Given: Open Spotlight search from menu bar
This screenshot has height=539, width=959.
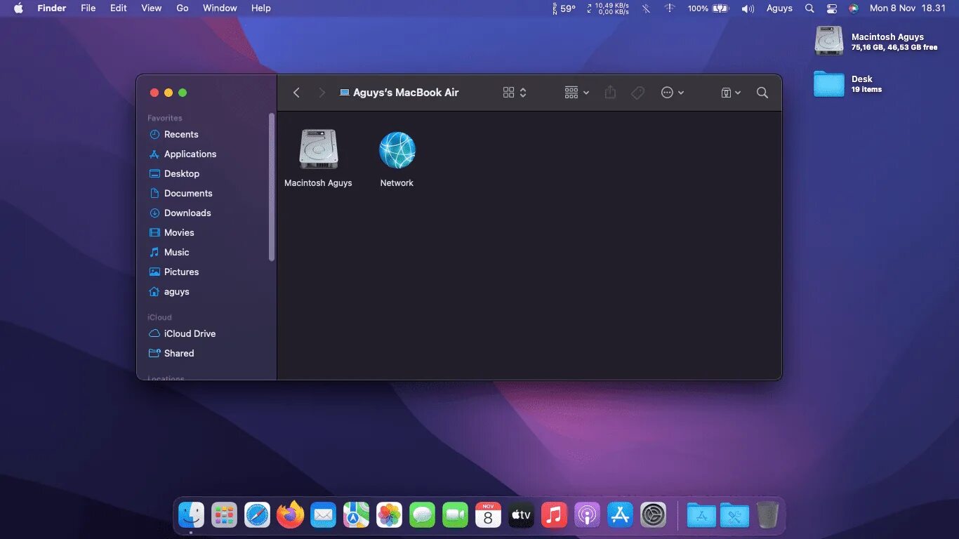Looking at the screenshot, I should click(x=809, y=8).
